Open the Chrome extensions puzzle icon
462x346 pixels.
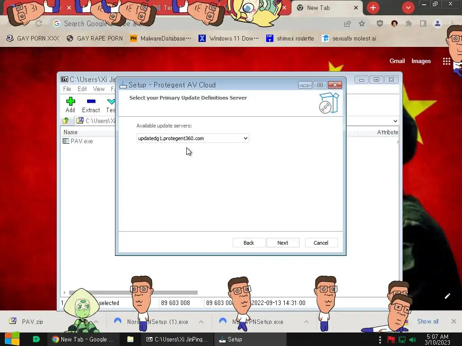tap(409, 24)
